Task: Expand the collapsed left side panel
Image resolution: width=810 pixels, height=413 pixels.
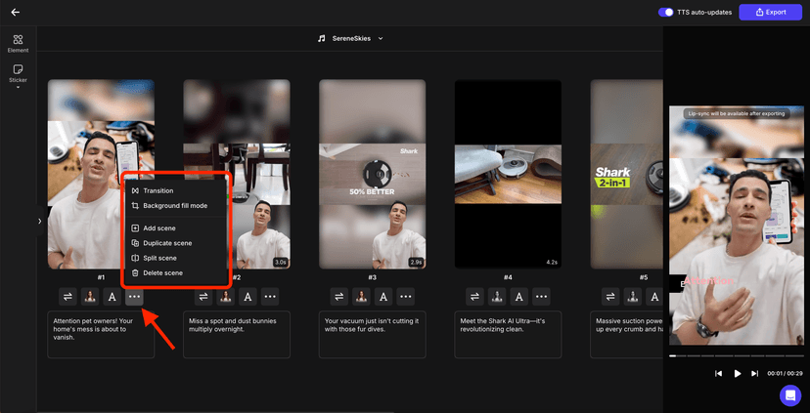Action: click(x=39, y=221)
